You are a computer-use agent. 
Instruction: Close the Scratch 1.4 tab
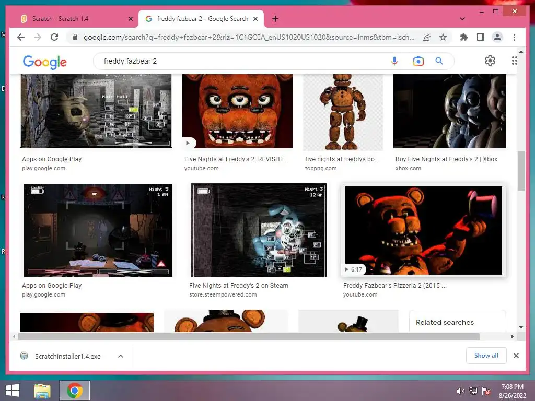pos(130,19)
